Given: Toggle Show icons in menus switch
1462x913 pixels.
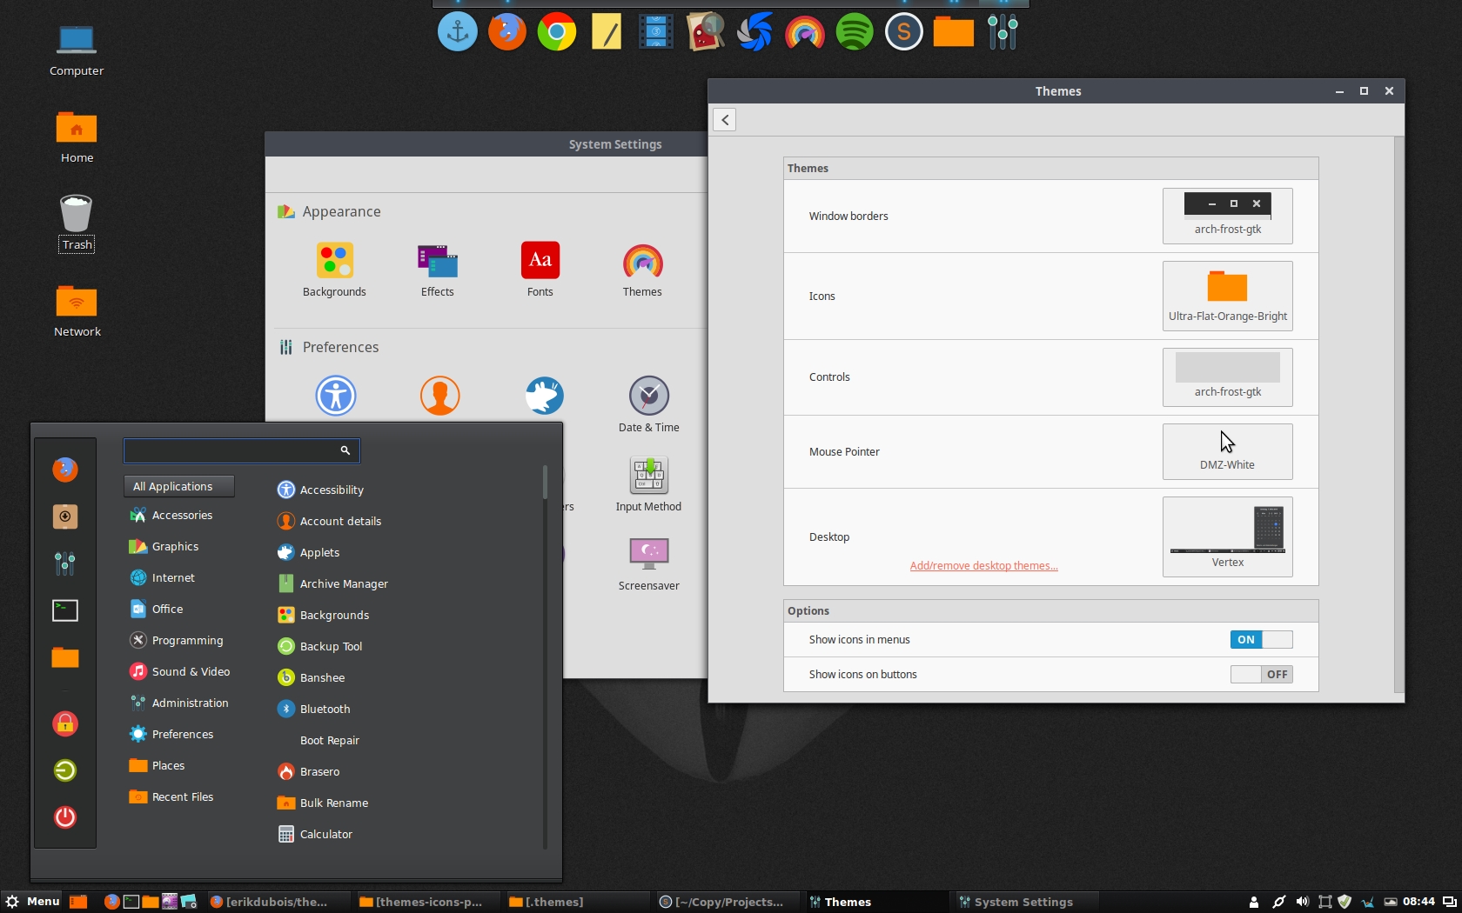Looking at the screenshot, I should click(x=1261, y=640).
